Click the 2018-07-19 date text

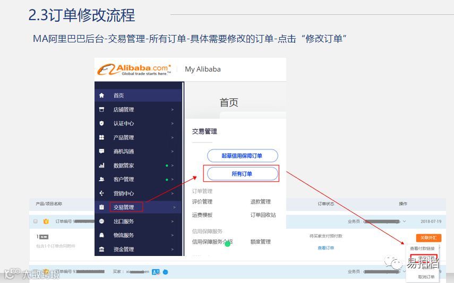431,222
